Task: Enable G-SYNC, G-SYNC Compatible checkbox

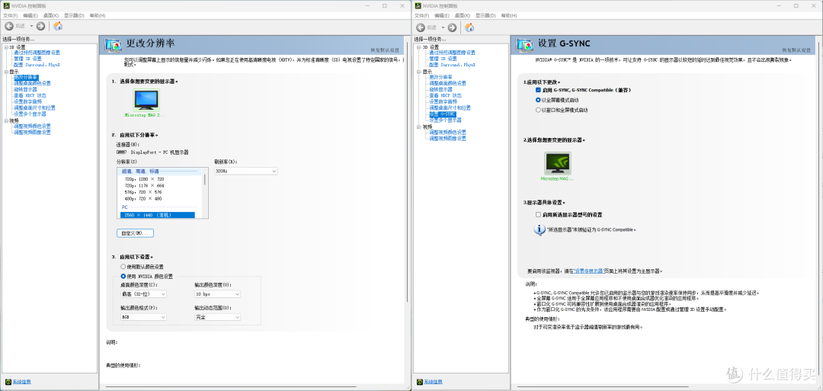Action: point(538,90)
